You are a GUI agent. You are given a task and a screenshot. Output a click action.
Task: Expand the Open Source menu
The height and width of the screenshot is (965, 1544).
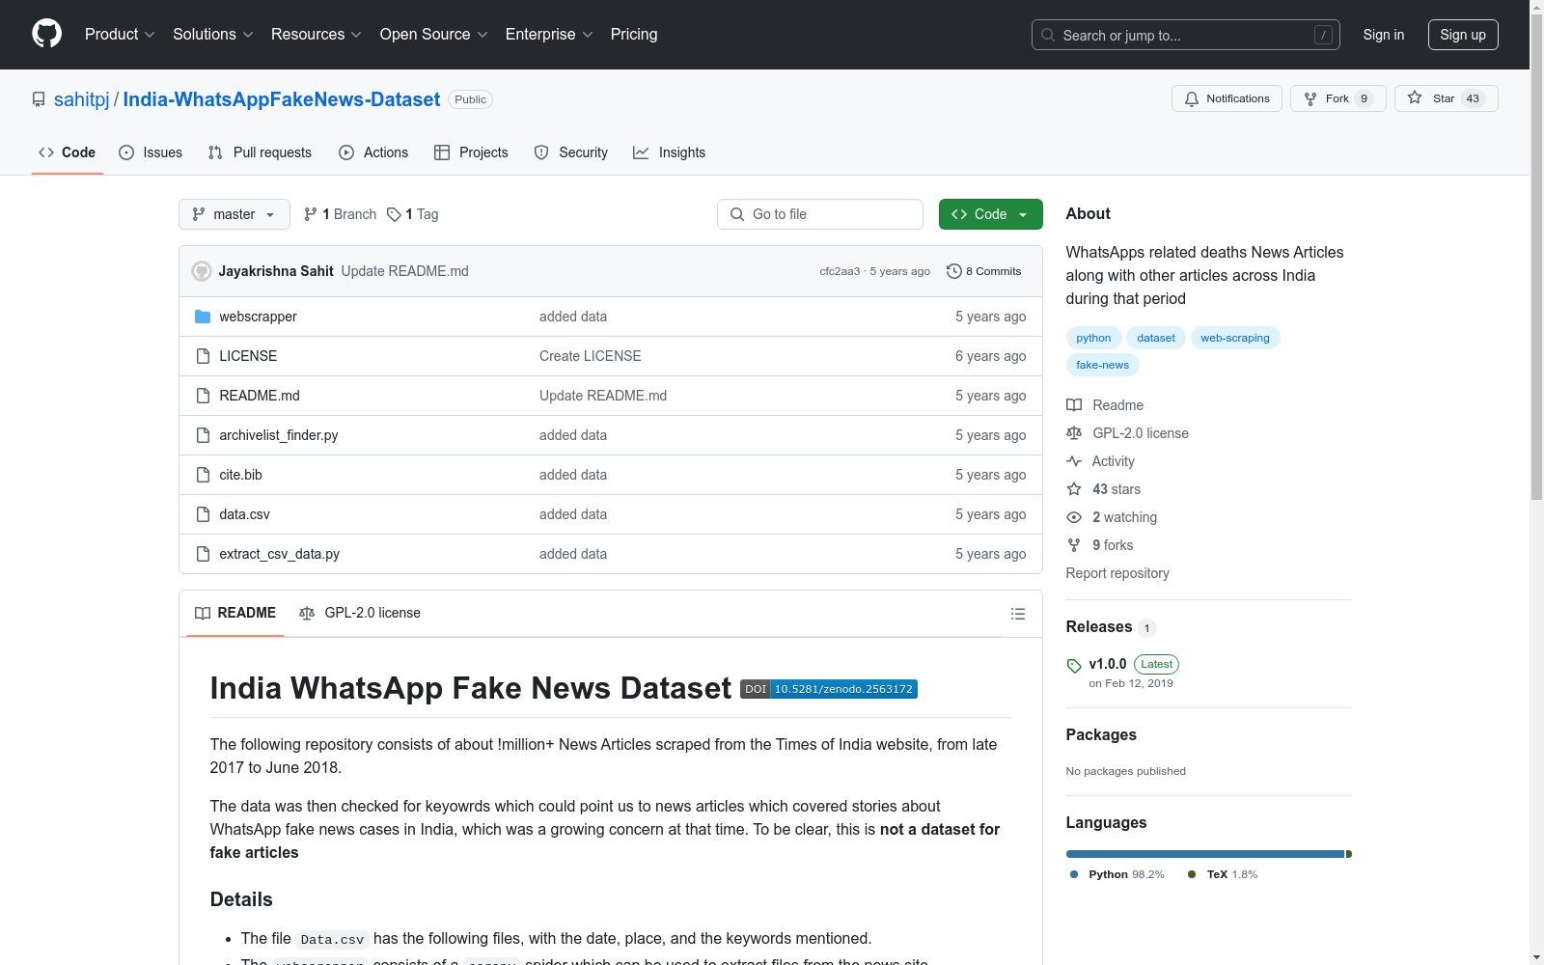point(434,34)
